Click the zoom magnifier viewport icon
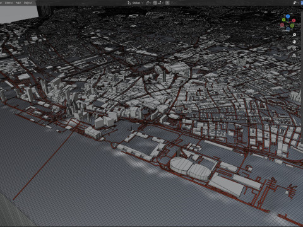 (x=294, y=35)
